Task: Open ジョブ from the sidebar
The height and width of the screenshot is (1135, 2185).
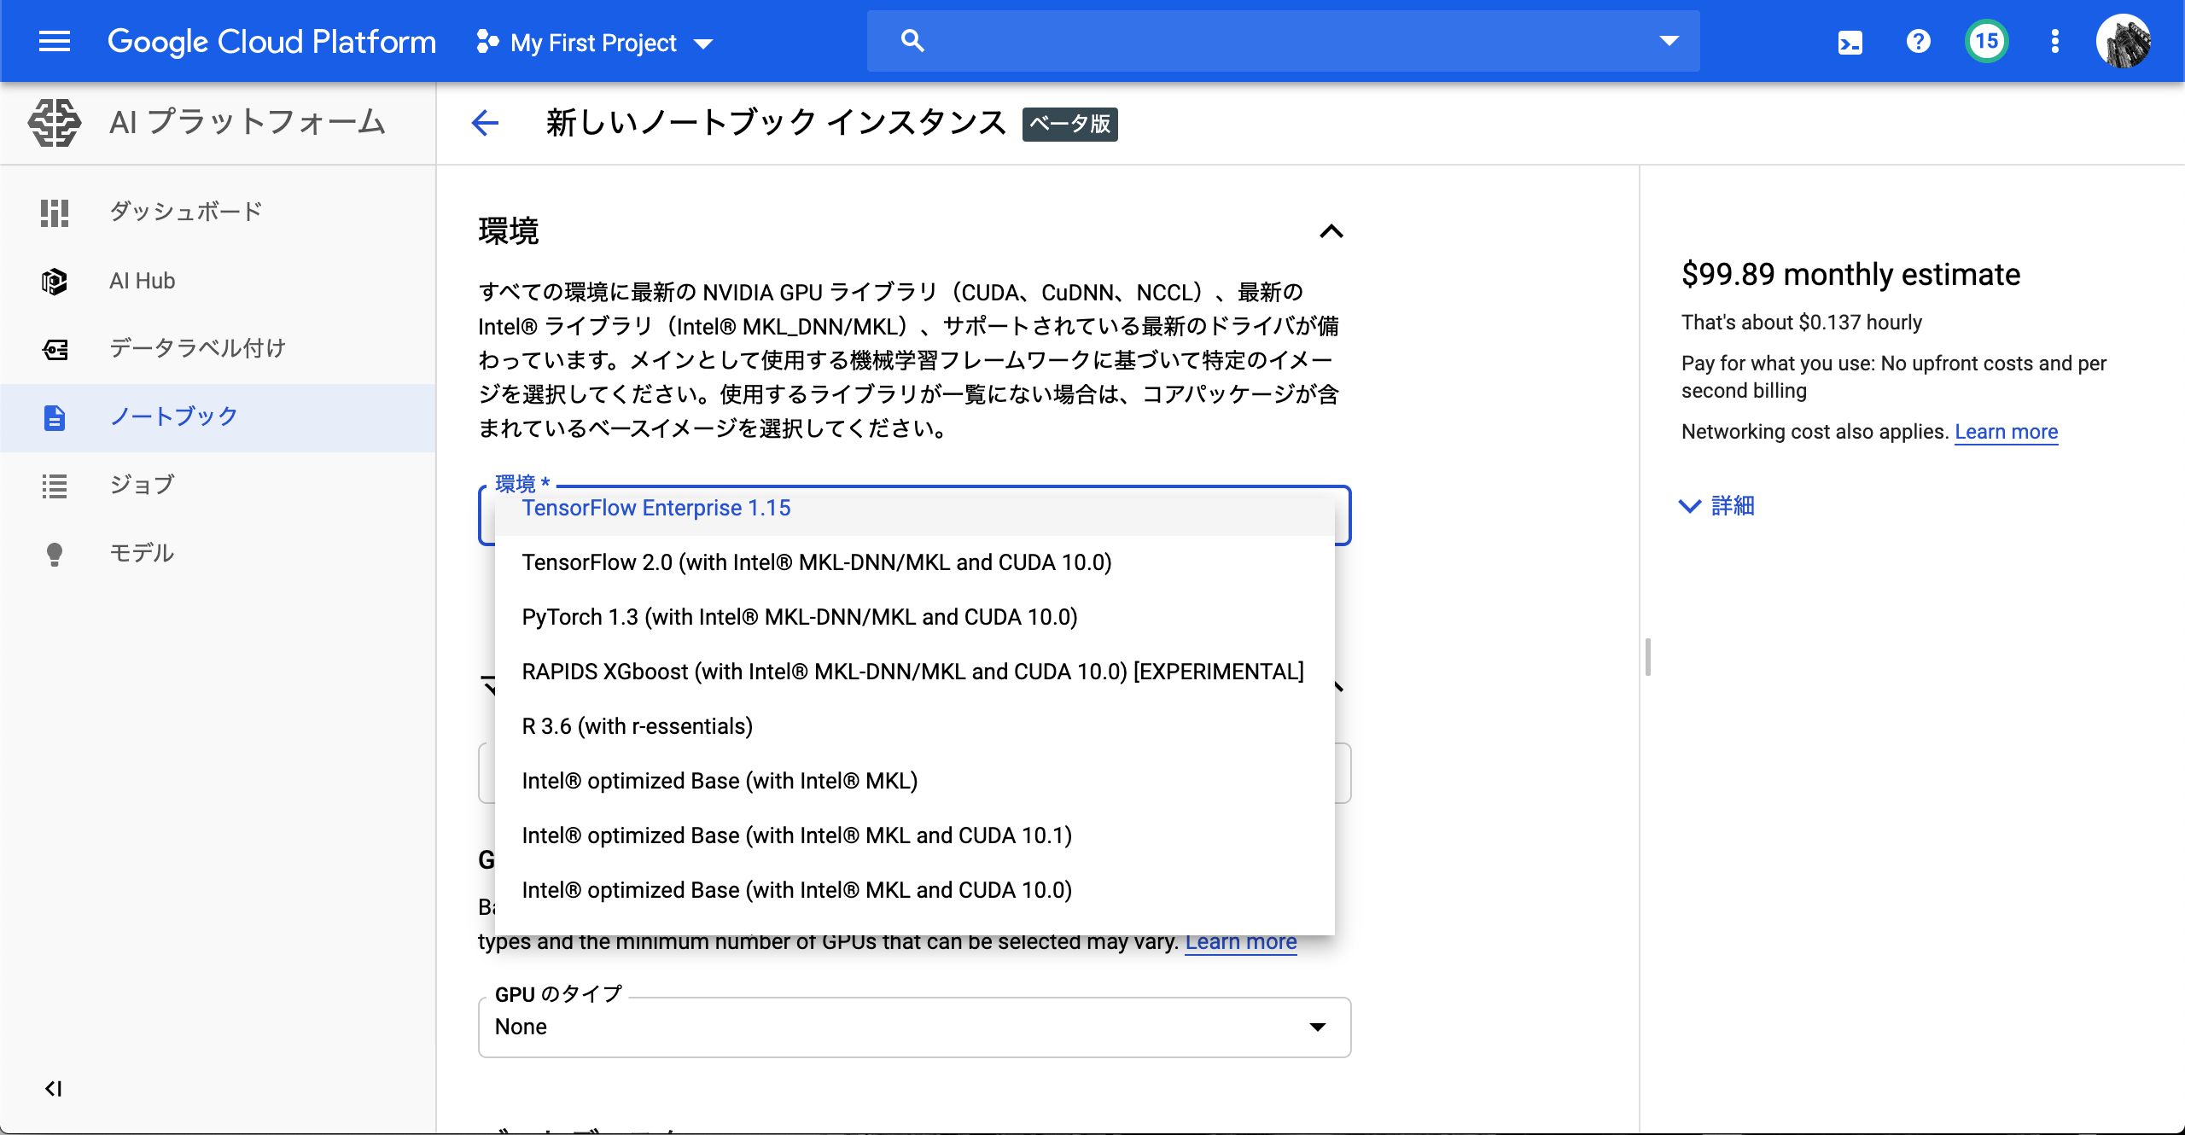Action: pos(141,485)
